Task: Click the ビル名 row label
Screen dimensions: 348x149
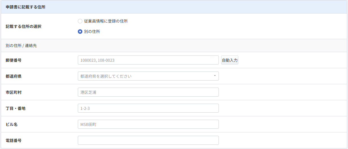Action: 12,124
